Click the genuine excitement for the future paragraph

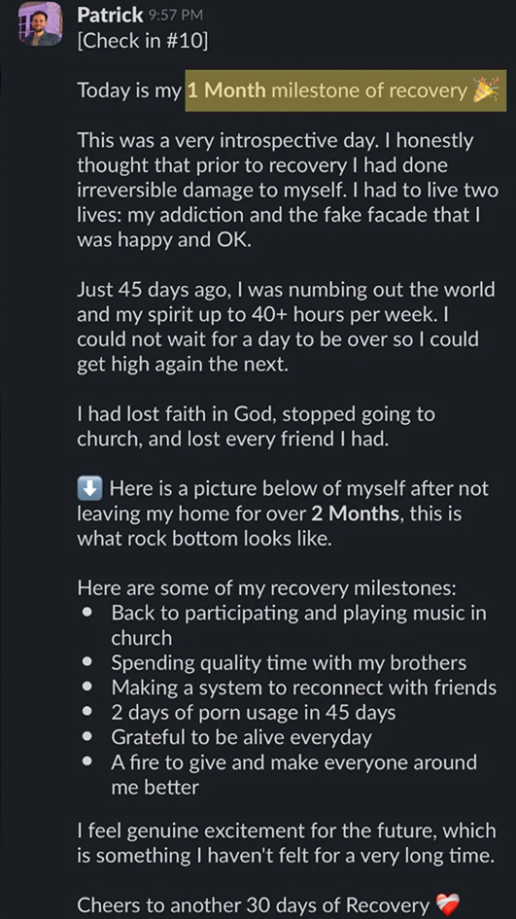[x=287, y=843]
